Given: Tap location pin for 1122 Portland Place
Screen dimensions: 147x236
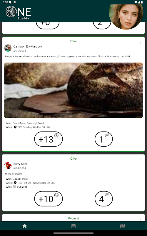Looking at the screenshot, I should (x=15, y=183).
